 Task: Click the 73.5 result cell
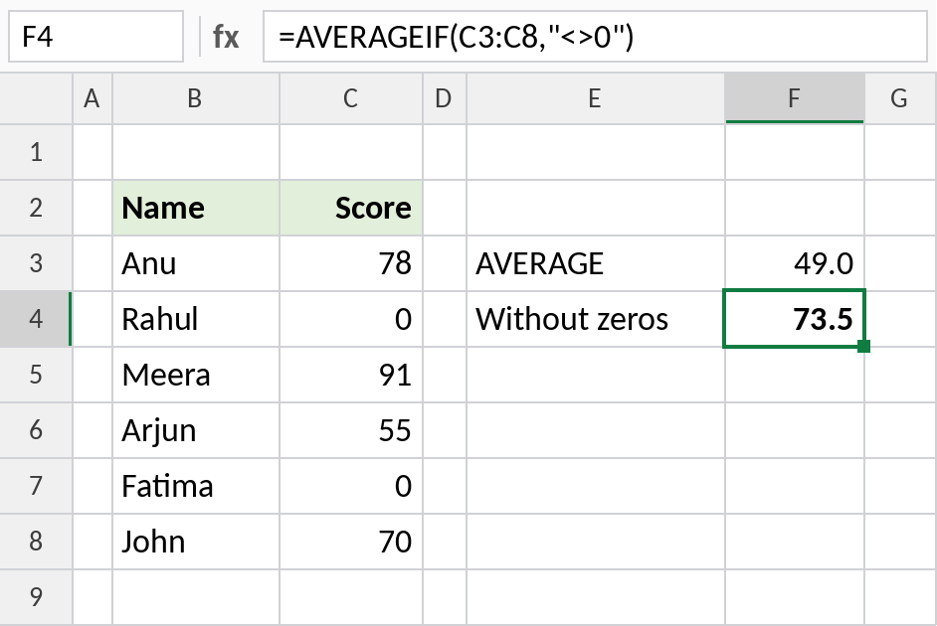pyautogui.click(x=794, y=319)
